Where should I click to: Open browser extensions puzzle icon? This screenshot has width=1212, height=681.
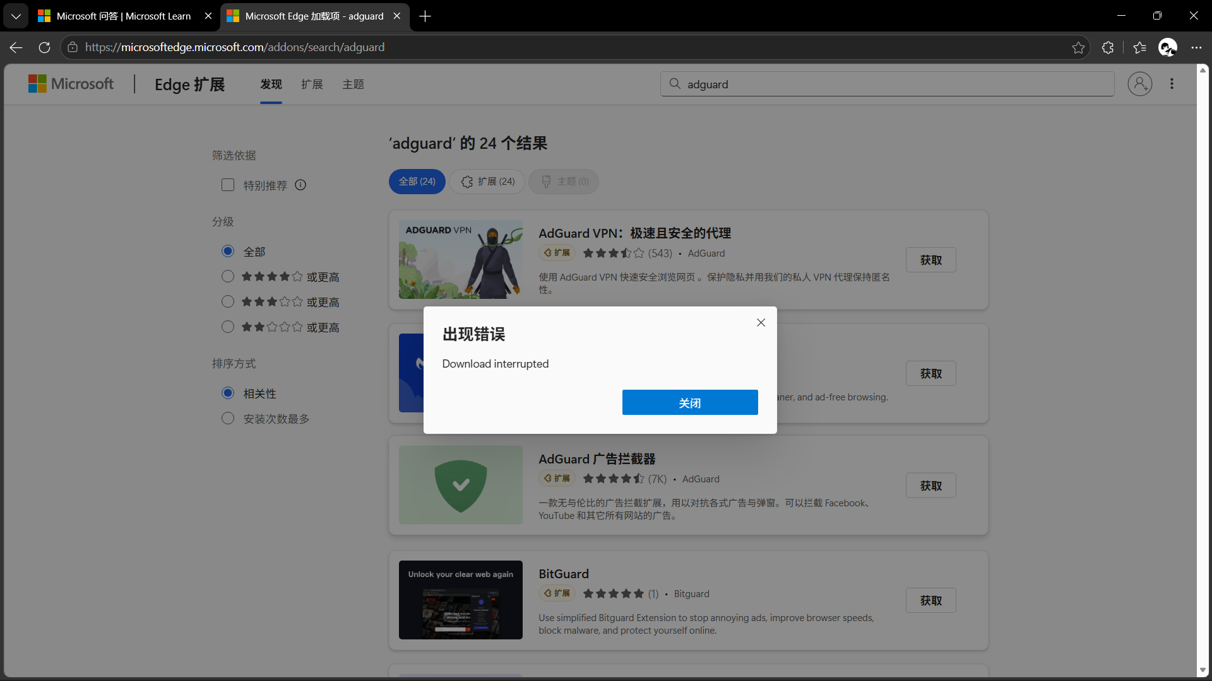click(x=1108, y=47)
